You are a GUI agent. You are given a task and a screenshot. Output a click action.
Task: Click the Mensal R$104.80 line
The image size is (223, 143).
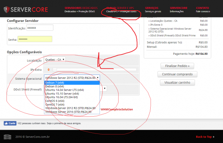[177, 47]
